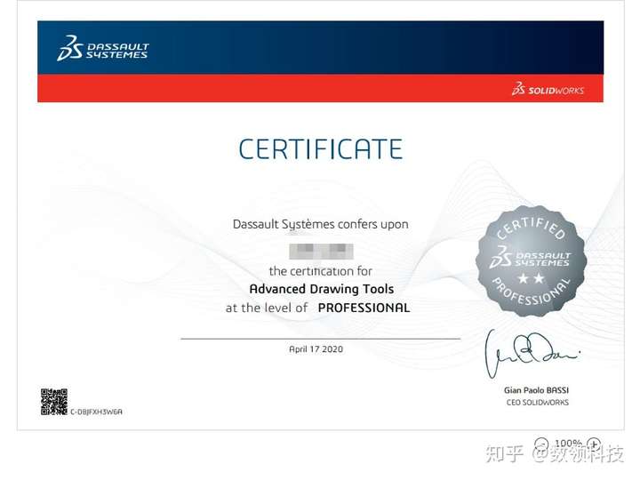The width and height of the screenshot is (640, 480).
Task: Click the Dassault Systemes logo in the blue header
Action: point(103,48)
